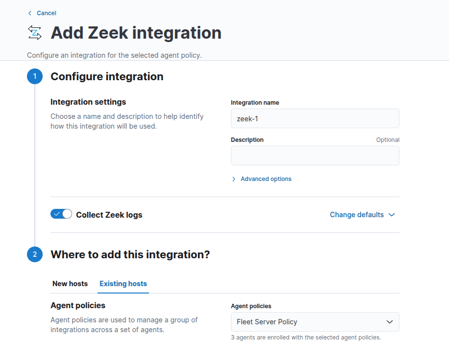The image size is (449, 361).
Task: Click the Zeek integration logo icon
Action: [x=35, y=33]
